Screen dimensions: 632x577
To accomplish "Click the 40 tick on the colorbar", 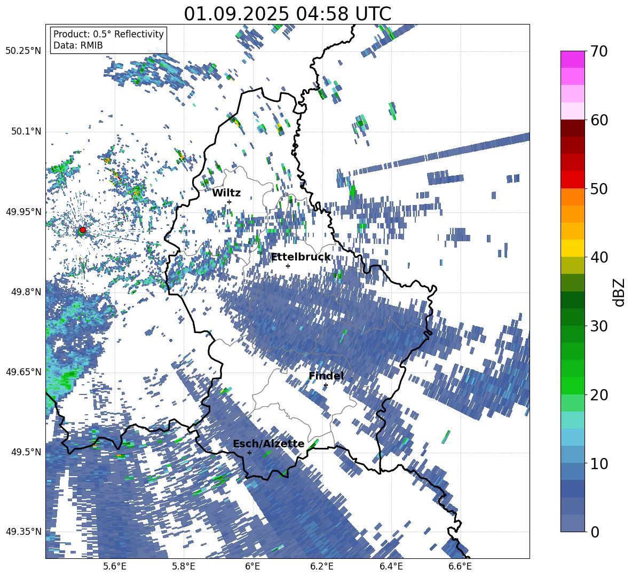I will coord(598,257).
